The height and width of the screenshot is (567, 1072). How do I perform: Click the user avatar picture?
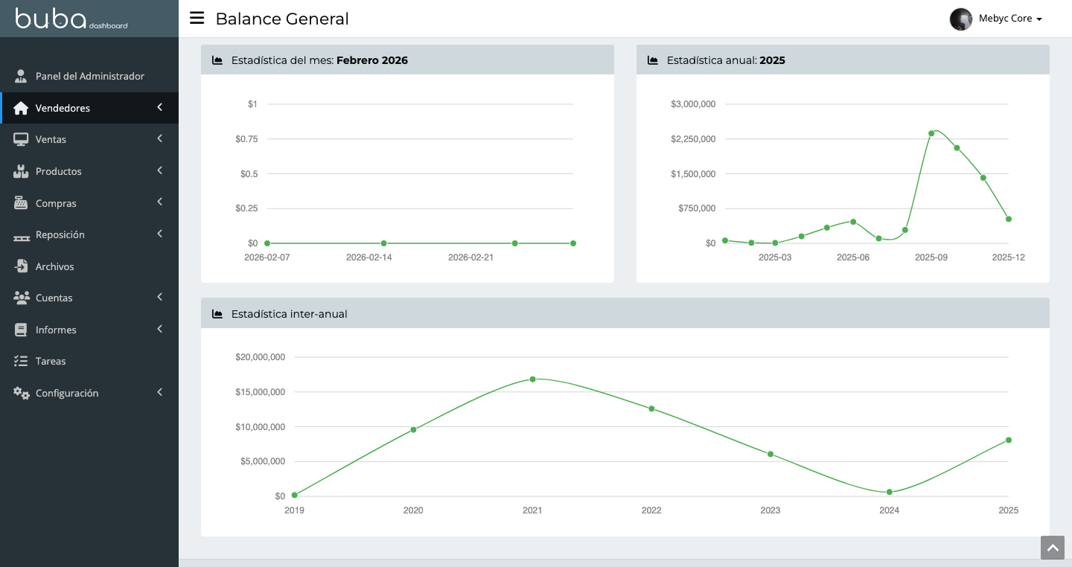tap(961, 19)
